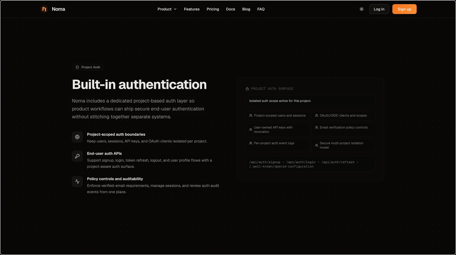Click the /api/auth/refresh endpoint text

click(x=338, y=162)
